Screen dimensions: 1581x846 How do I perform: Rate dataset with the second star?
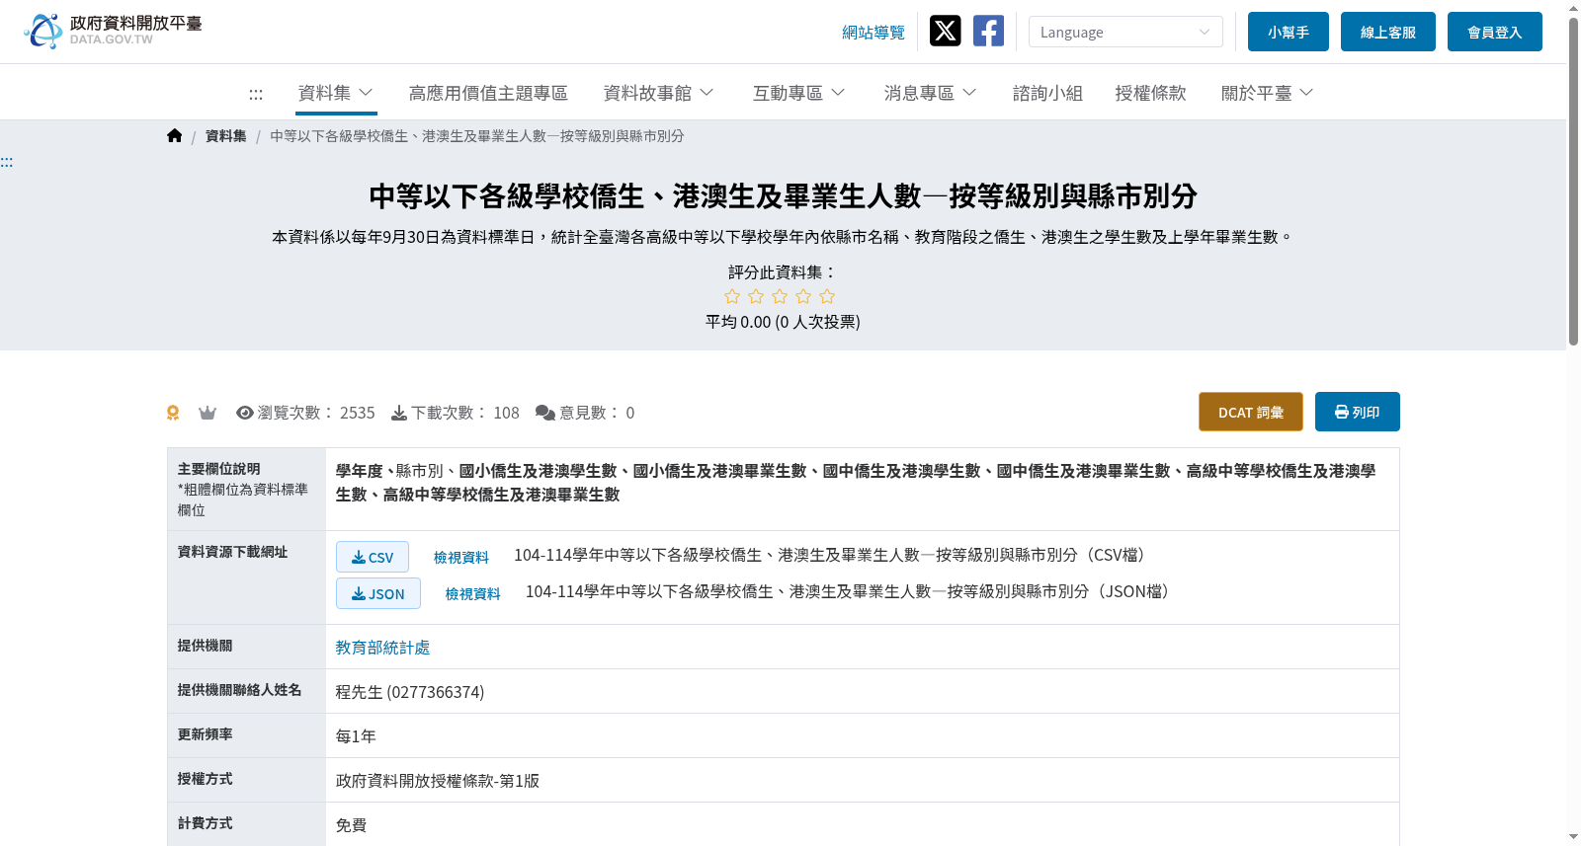pyautogui.click(x=756, y=296)
